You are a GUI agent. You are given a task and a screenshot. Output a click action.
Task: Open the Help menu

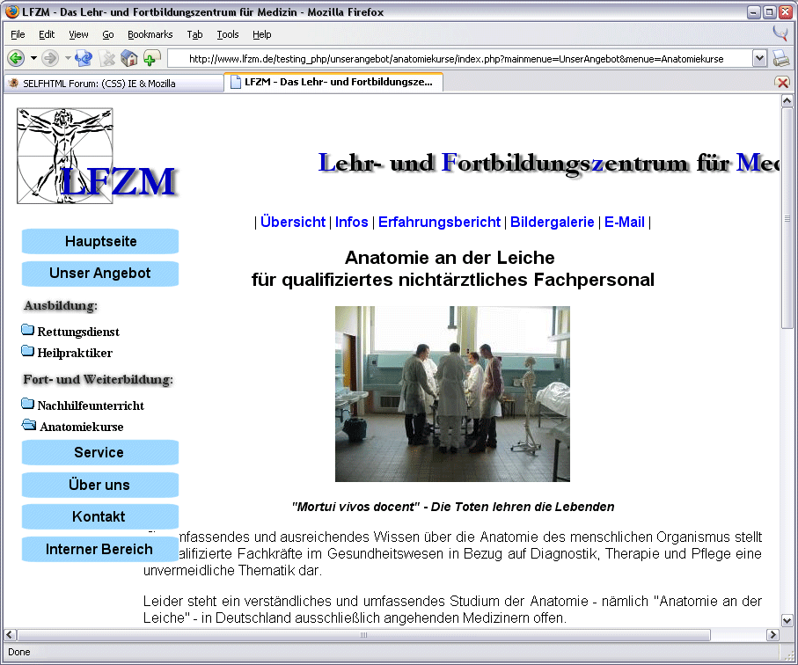(261, 34)
